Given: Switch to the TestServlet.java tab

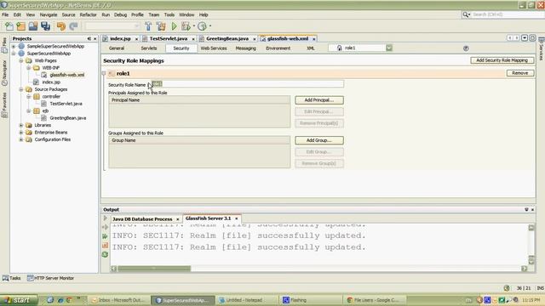Looking at the screenshot, I should pyautogui.click(x=169, y=38).
